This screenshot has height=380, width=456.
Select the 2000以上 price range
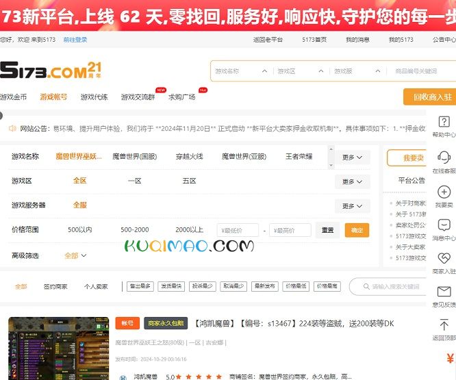(x=190, y=229)
